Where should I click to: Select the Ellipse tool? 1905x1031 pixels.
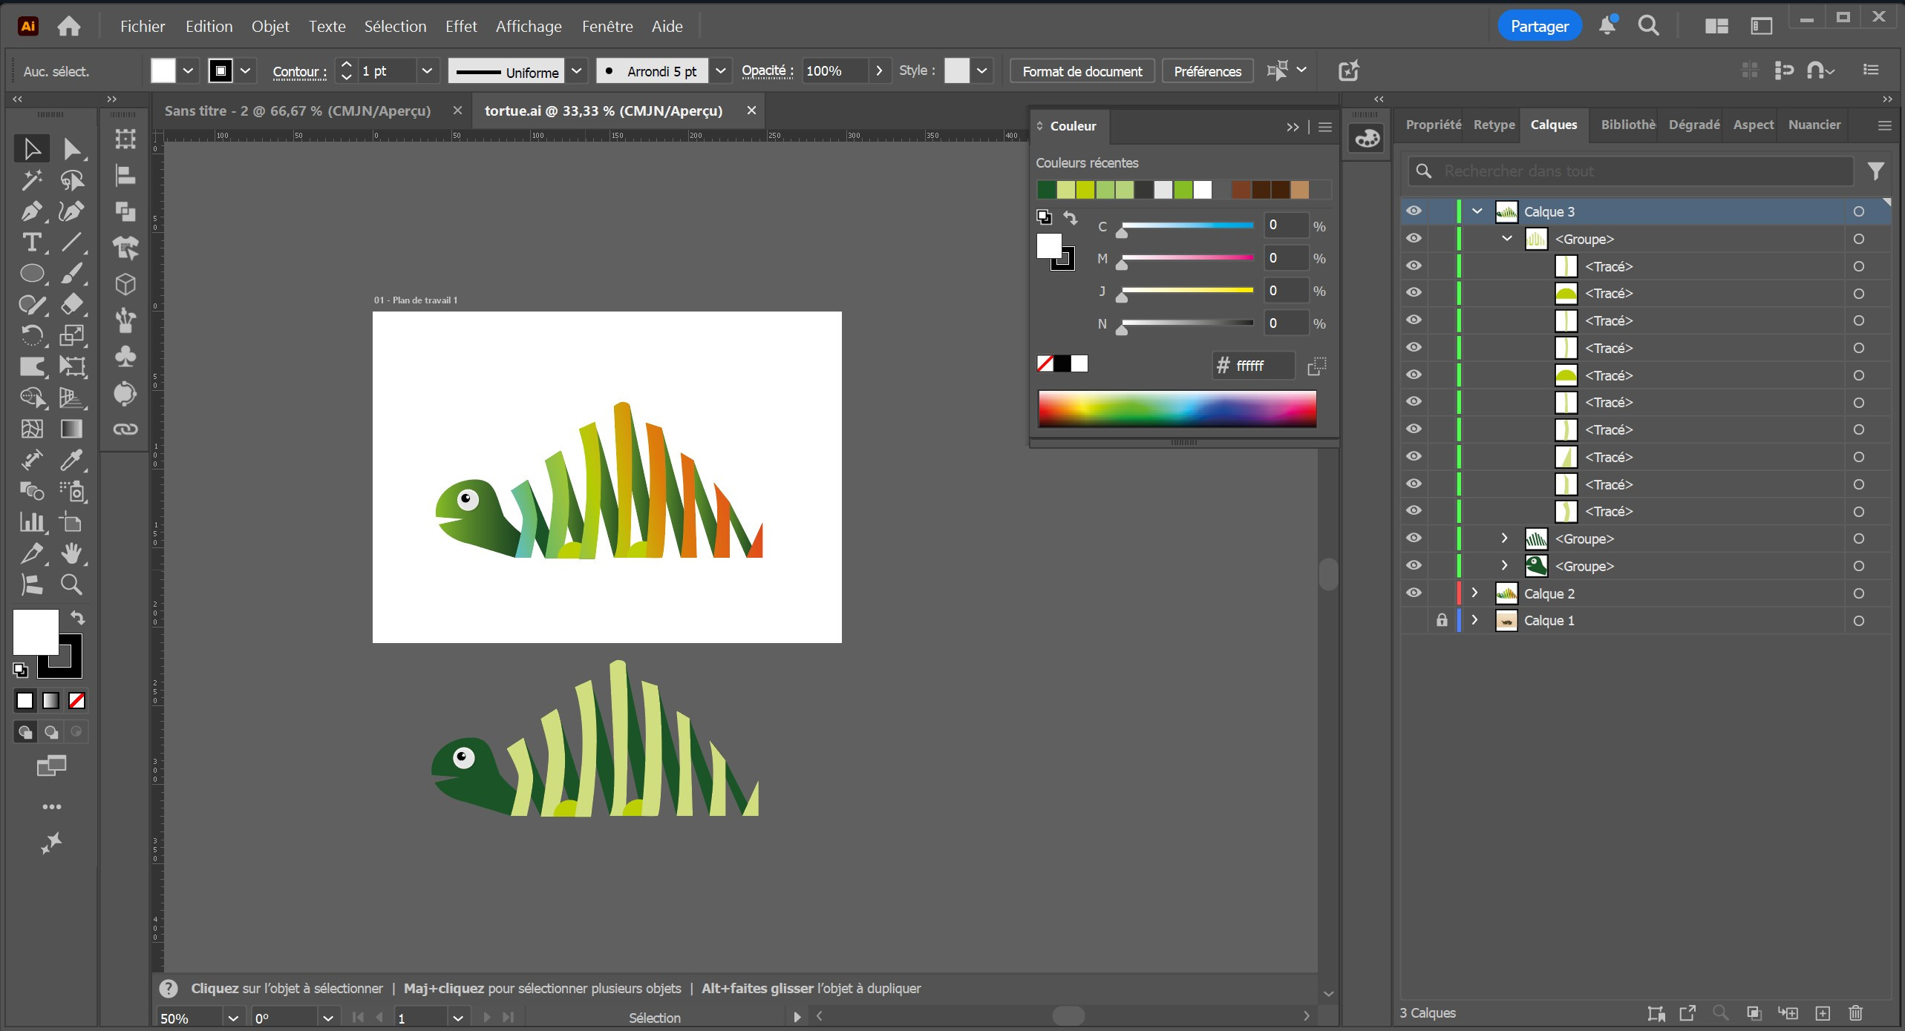pos(31,274)
